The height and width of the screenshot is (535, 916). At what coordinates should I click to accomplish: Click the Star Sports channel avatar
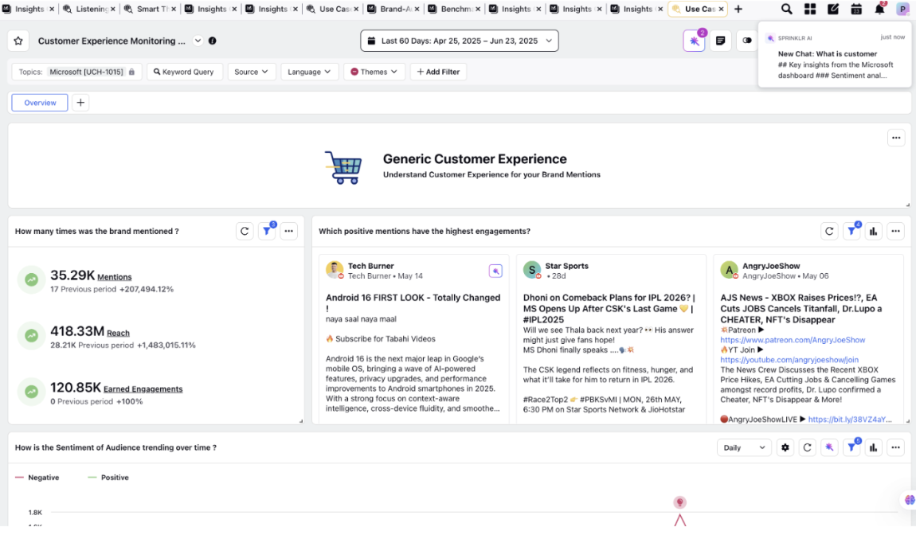[531, 270]
